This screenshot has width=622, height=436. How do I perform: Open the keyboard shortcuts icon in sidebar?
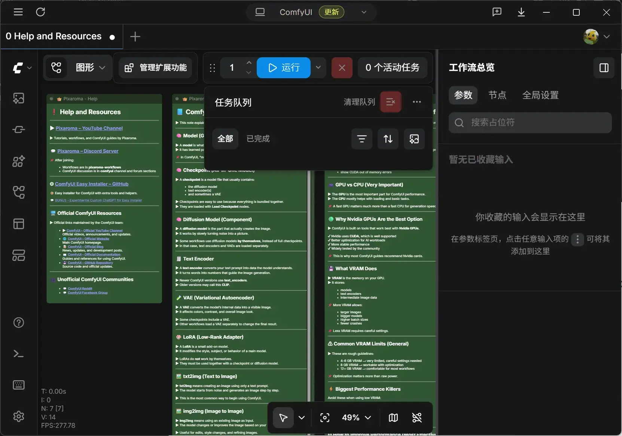tap(19, 385)
